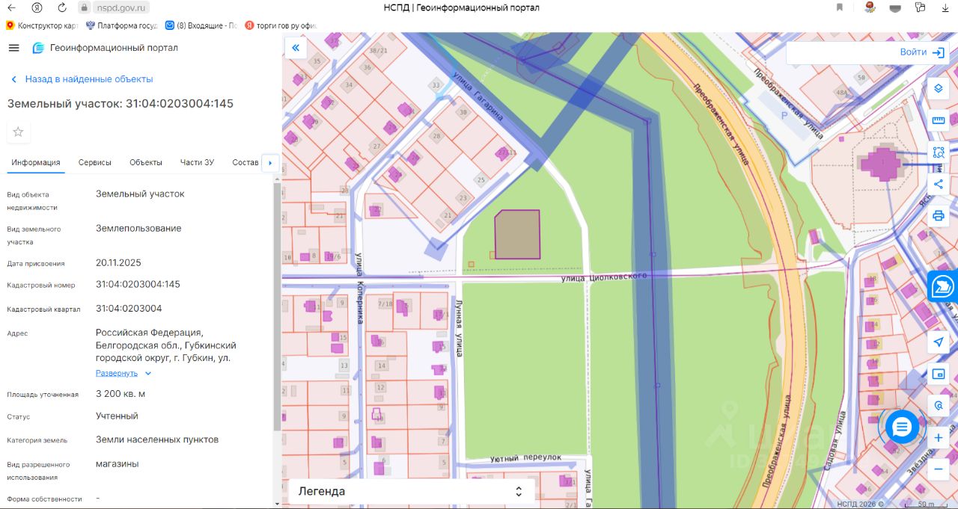Open the blue assistant side widget

[943, 286]
